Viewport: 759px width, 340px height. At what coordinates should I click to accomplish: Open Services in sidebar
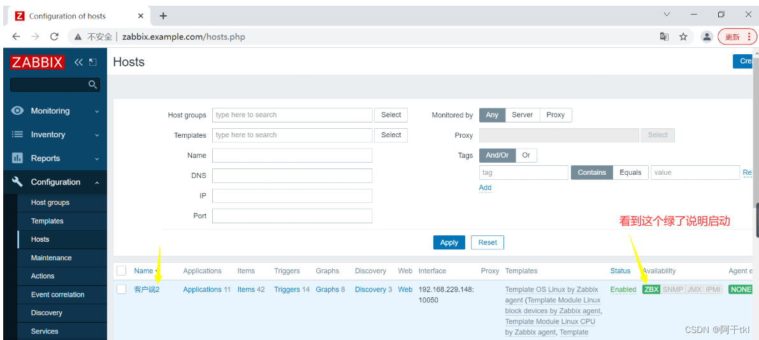(45, 331)
